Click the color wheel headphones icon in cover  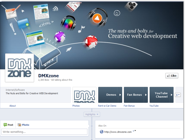click(x=68, y=22)
